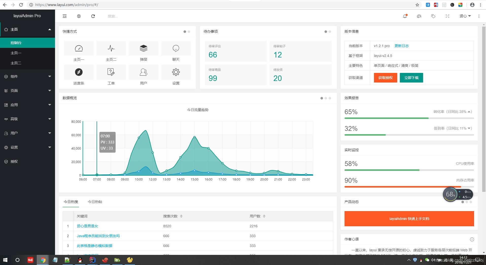
Task: Open the 待审评论 66 card
Action: (x=236, y=51)
